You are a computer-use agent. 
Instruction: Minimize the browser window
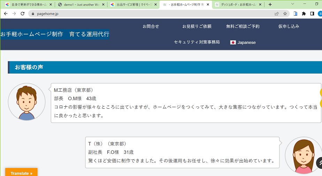click(x=305, y=4)
